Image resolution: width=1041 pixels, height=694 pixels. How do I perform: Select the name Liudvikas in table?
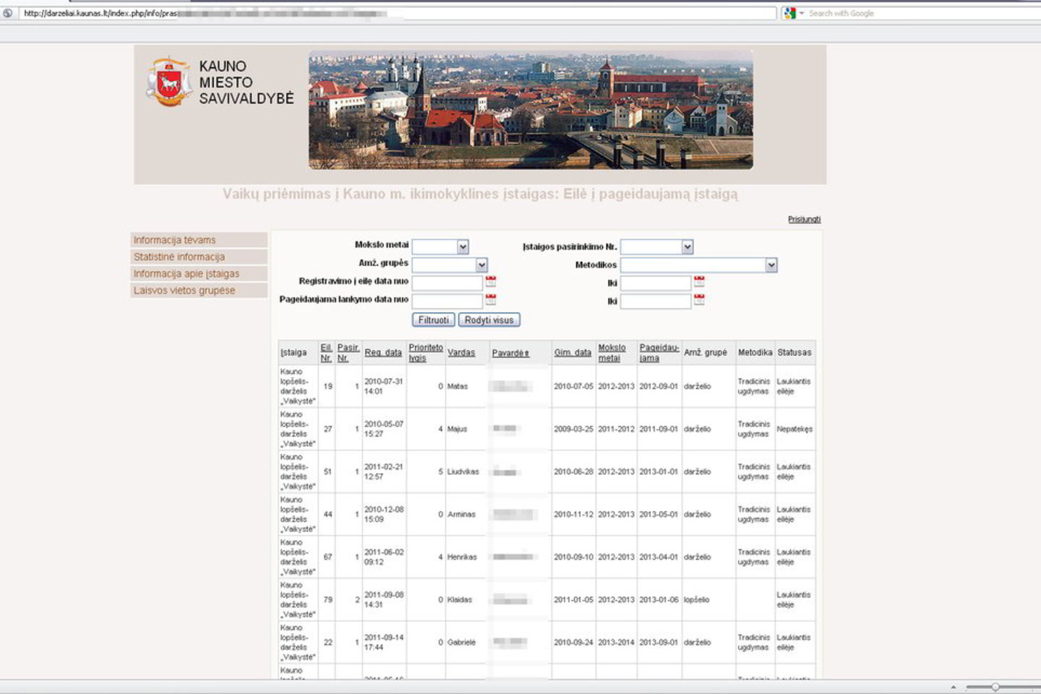pyautogui.click(x=463, y=471)
